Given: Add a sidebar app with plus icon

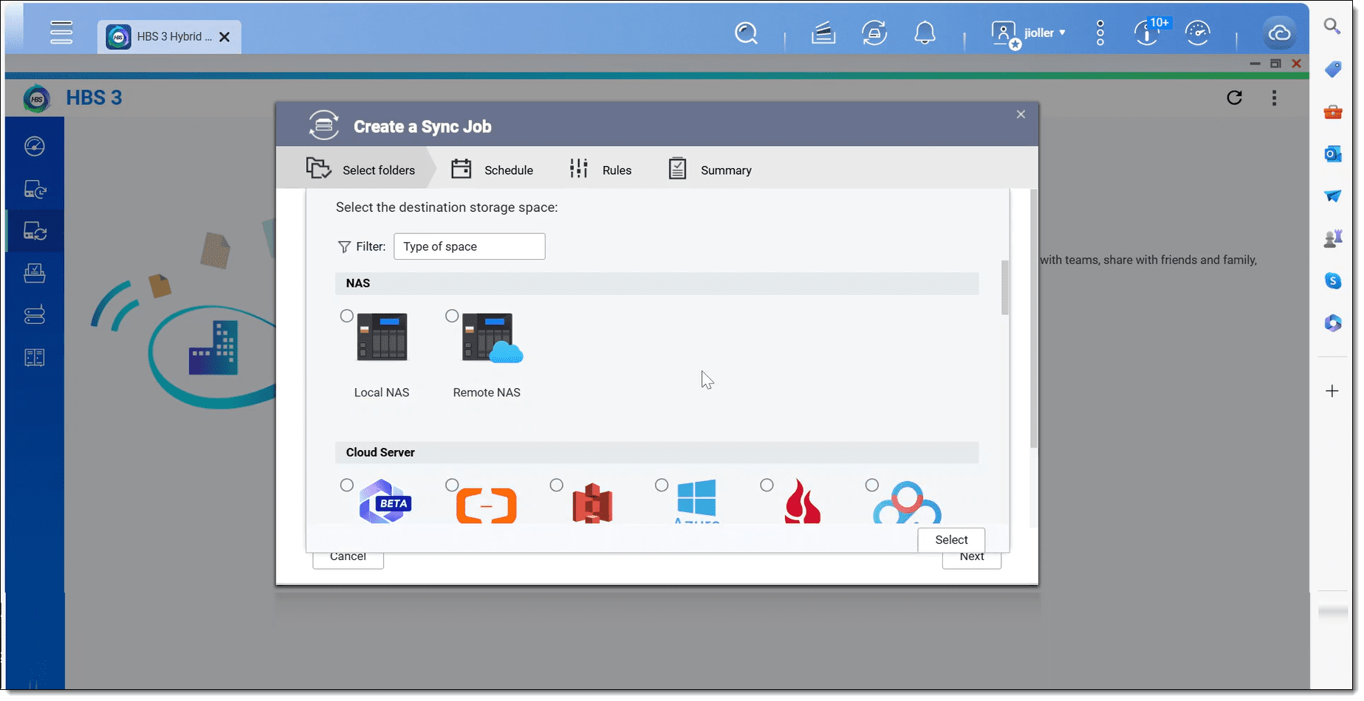Looking at the screenshot, I should pyautogui.click(x=1332, y=391).
